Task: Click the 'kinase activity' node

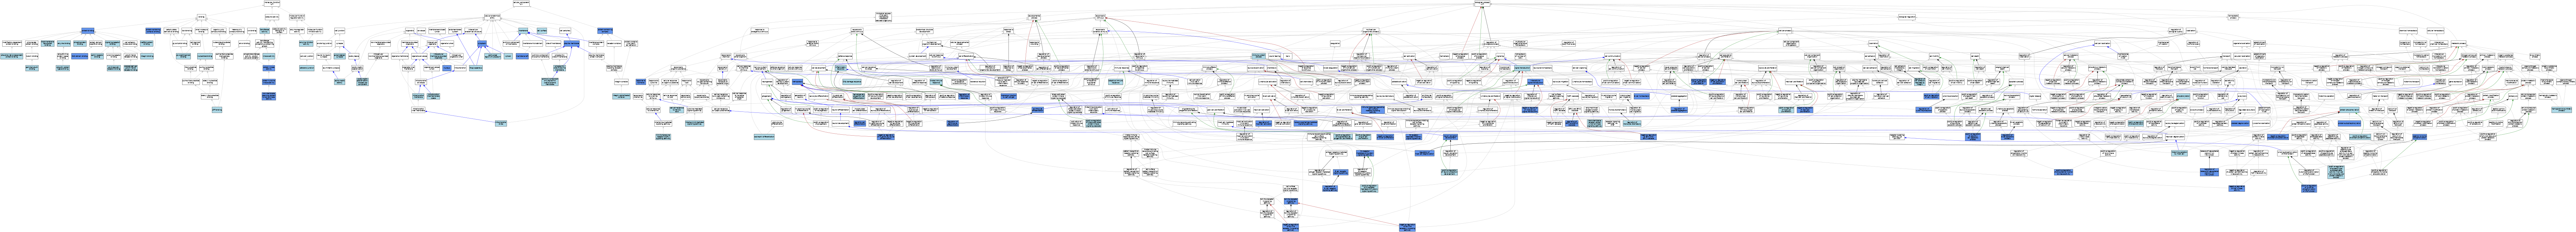Action: point(269,56)
